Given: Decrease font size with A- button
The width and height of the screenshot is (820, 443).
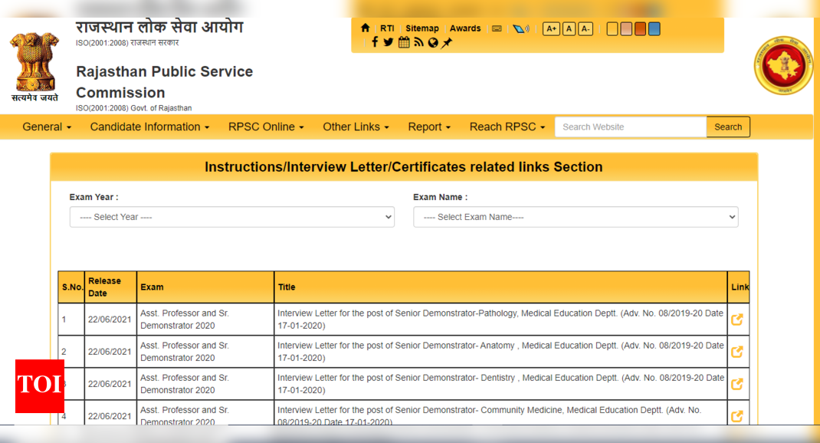Looking at the screenshot, I should [585, 29].
